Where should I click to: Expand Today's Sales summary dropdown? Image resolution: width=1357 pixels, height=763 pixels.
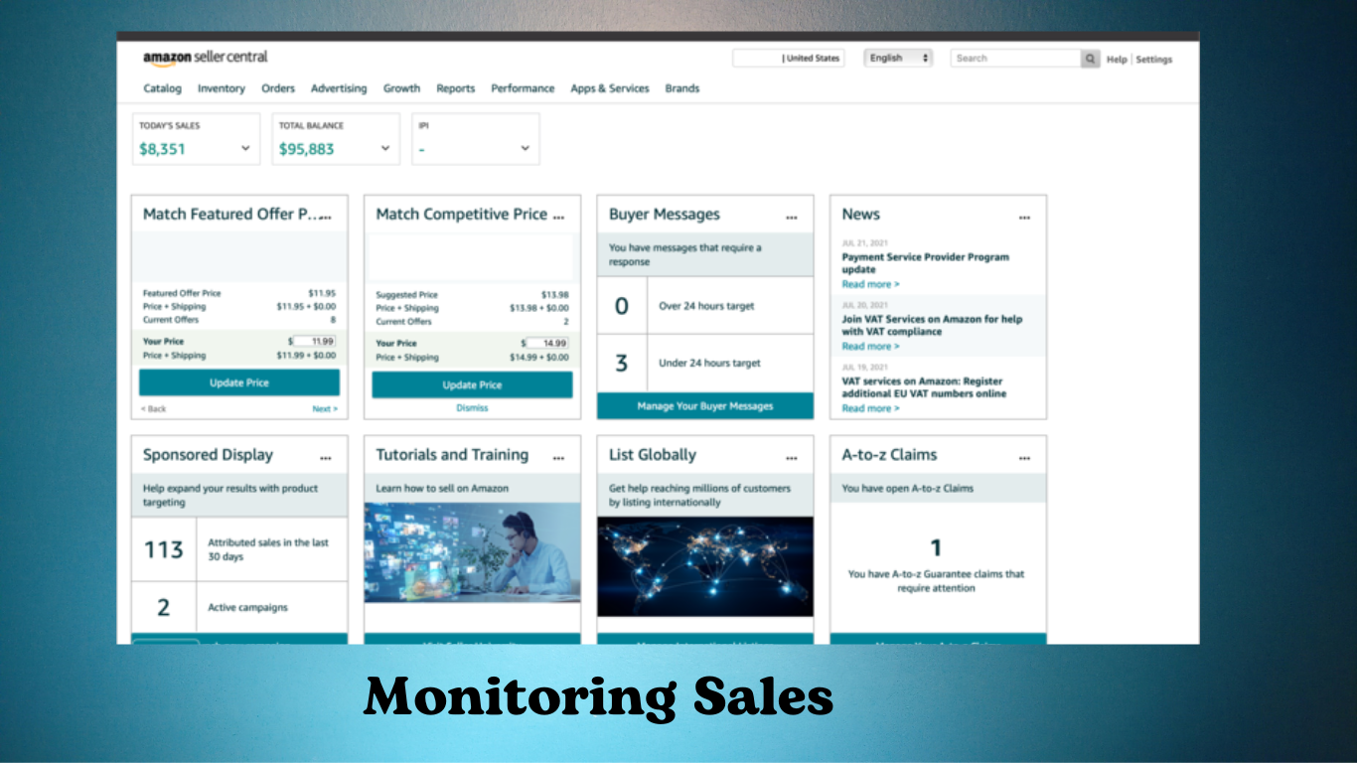pos(245,149)
